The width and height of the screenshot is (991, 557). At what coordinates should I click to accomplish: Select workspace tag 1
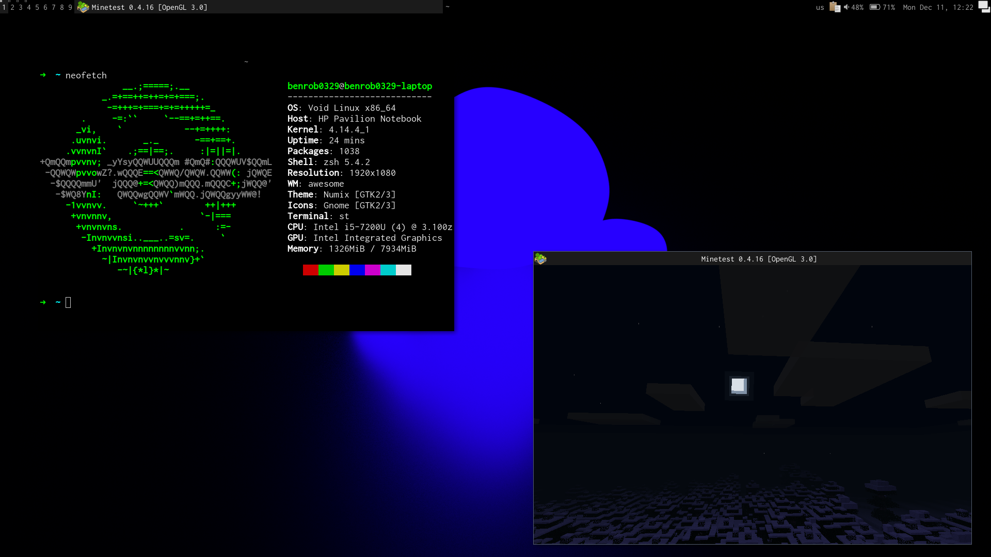point(4,7)
